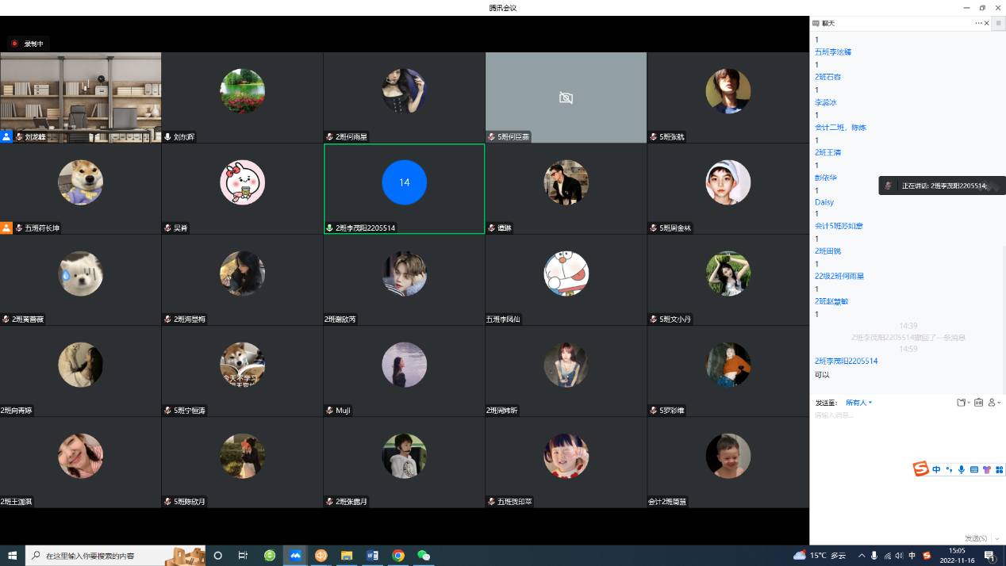The width and height of the screenshot is (1006, 566).
Task: Open the announcement icon in chat toolbar
Action: [979, 403]
